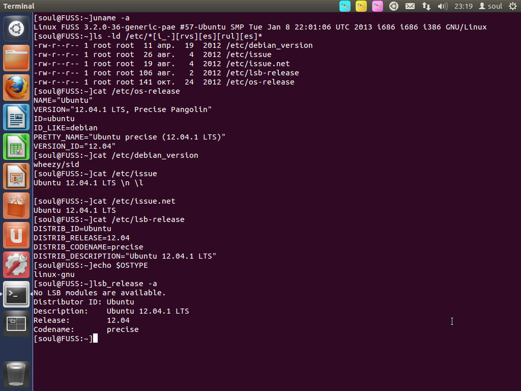Open the messaging envelope menu
Viewport: 521px width, 391px height.
coord(410,6)
